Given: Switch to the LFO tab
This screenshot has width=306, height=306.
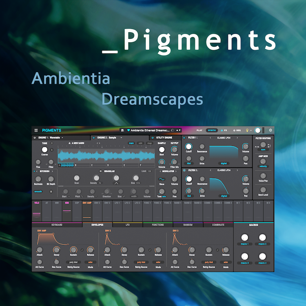Looking at the screenshot, I should 127,225.
